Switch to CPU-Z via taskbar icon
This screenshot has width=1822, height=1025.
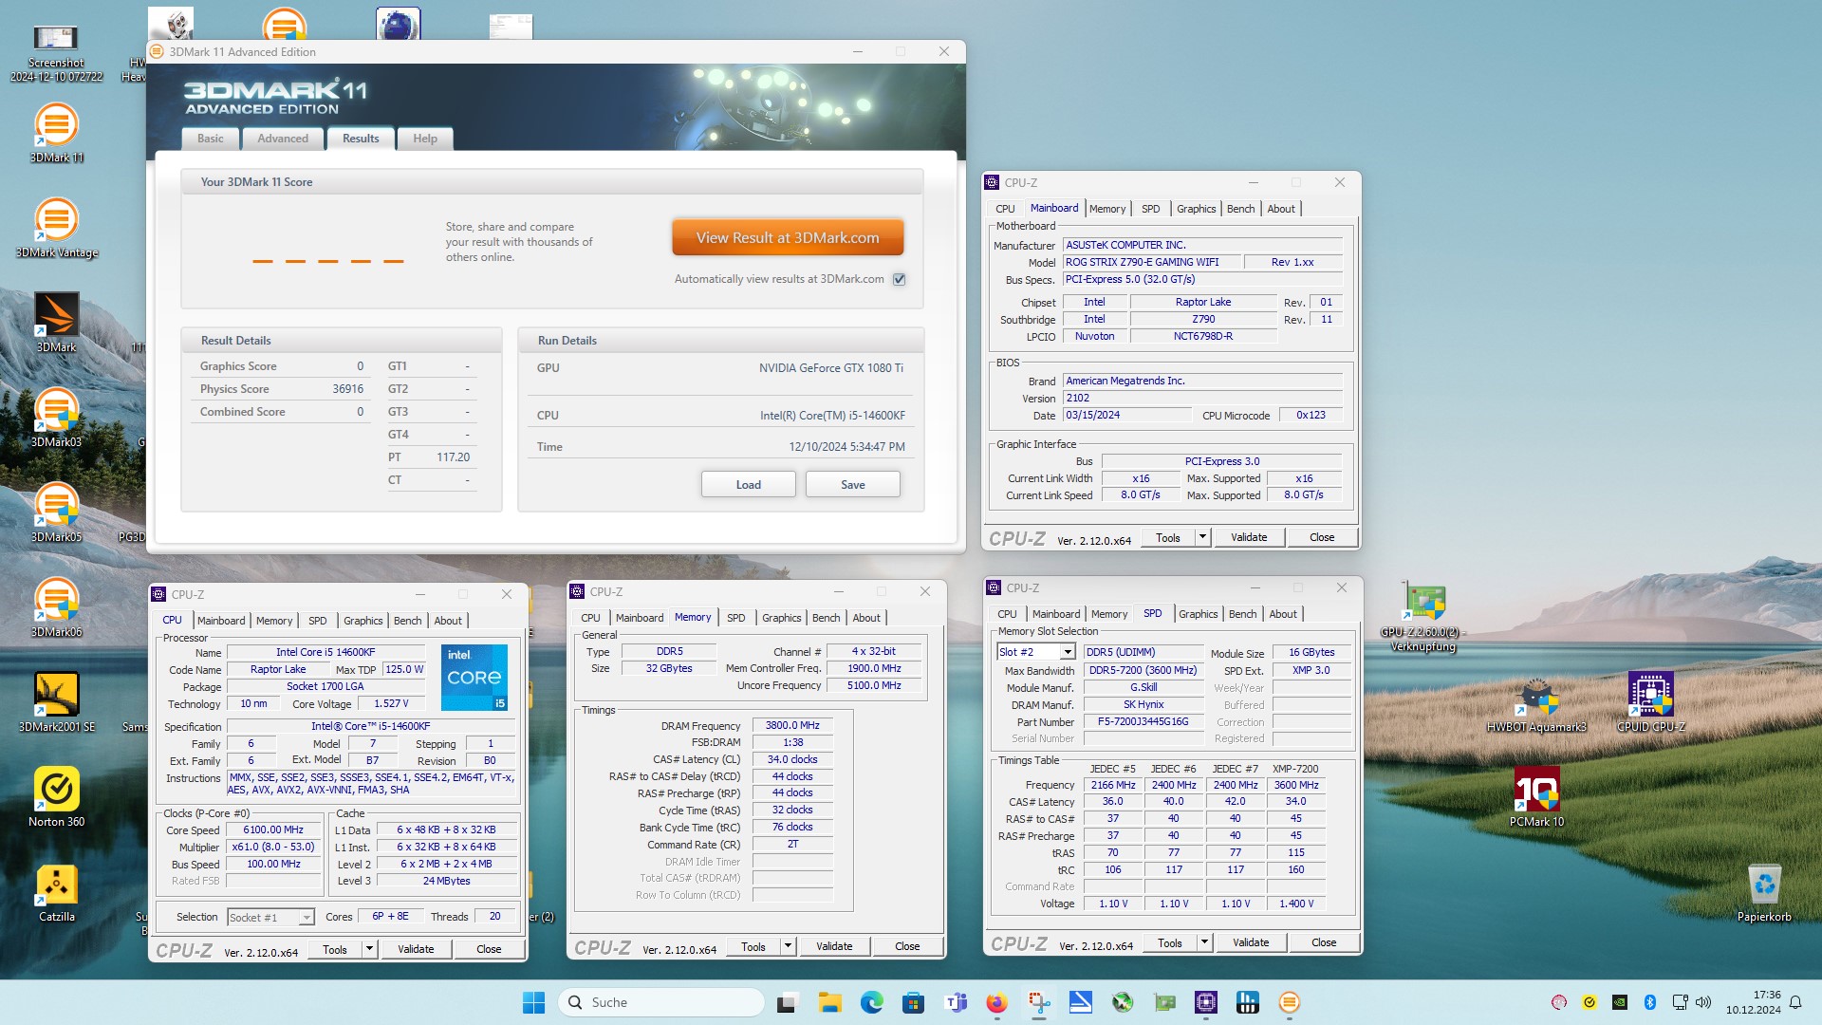point(1206,1002)
